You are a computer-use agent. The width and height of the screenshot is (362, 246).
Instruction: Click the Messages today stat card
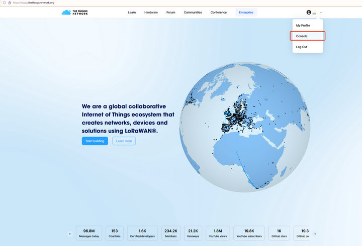coord(92,233)
